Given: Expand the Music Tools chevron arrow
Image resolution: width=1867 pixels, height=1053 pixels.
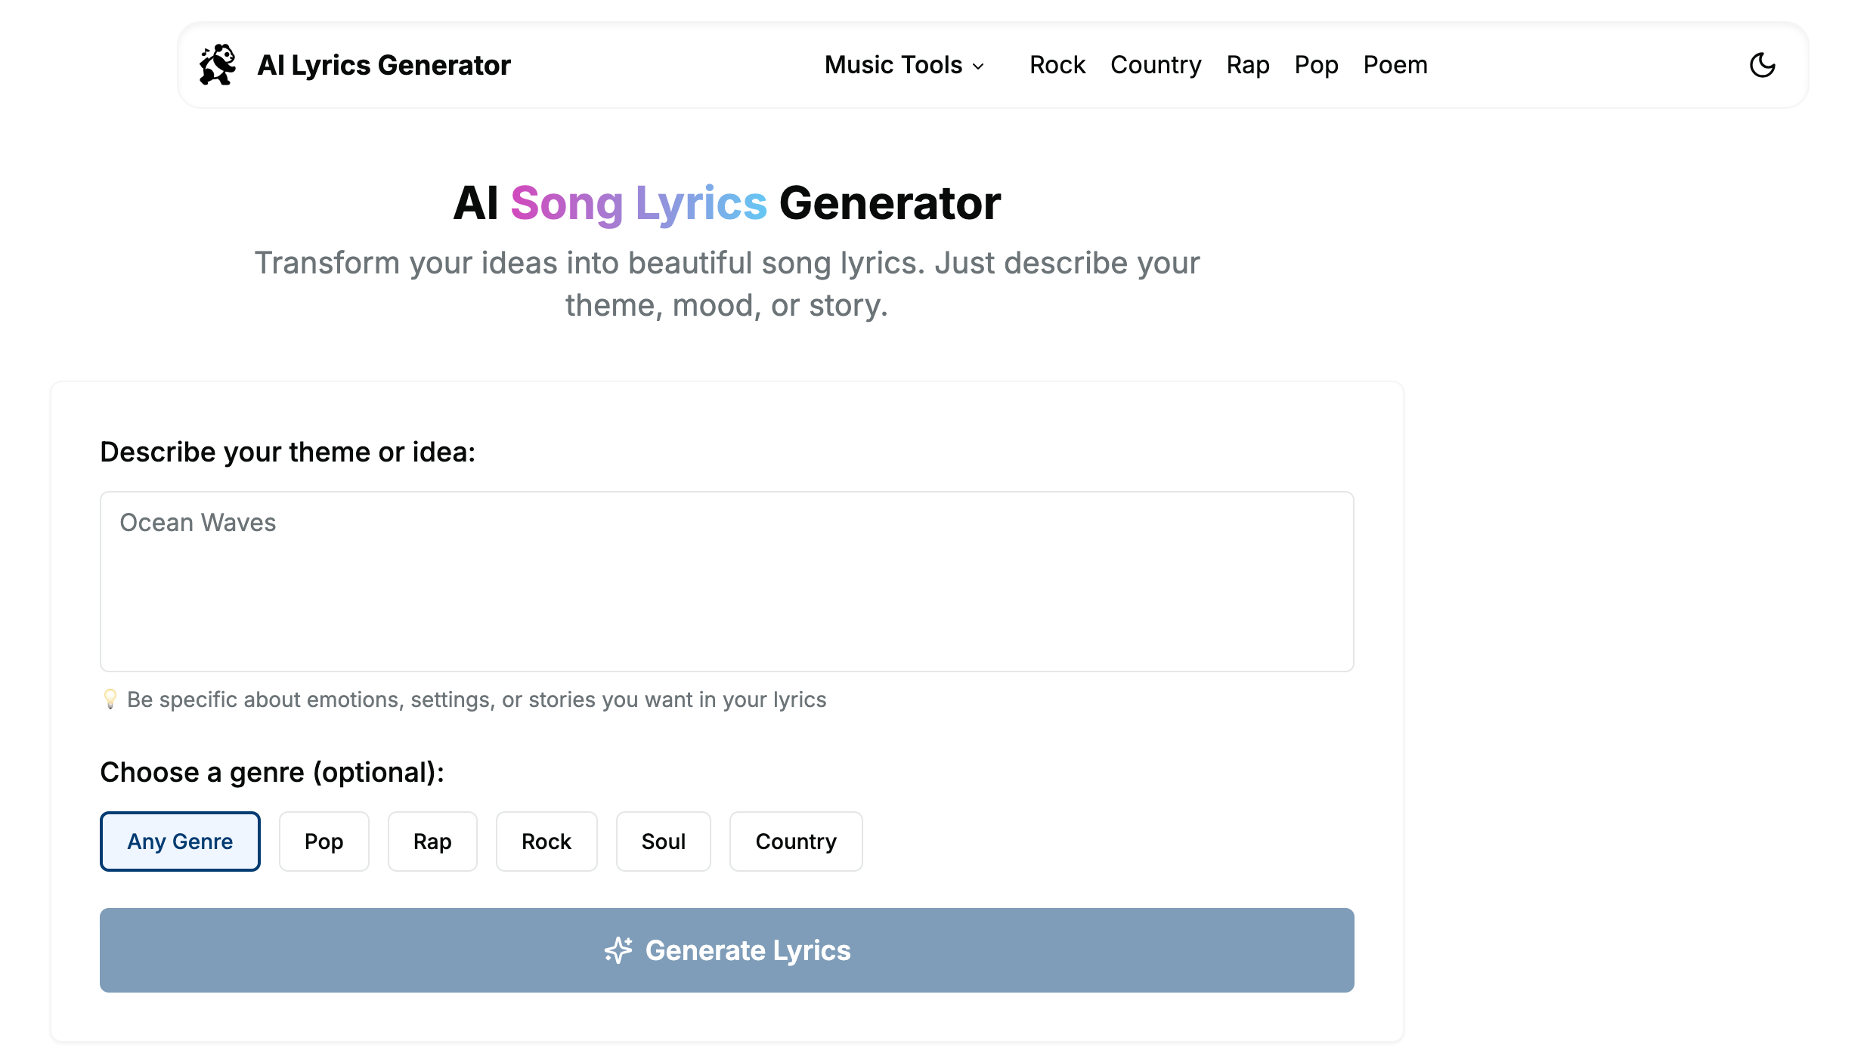Looking at the screenshot, I should (979, 66).
